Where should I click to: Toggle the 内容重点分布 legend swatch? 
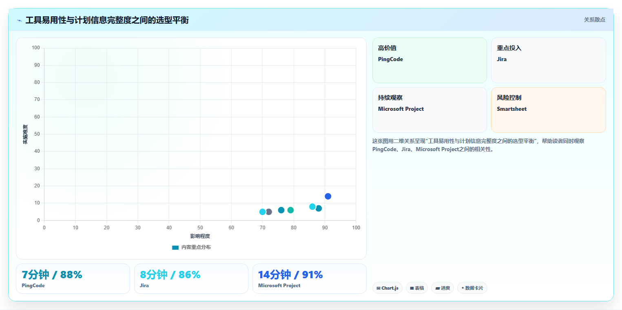tap(175, 247)
